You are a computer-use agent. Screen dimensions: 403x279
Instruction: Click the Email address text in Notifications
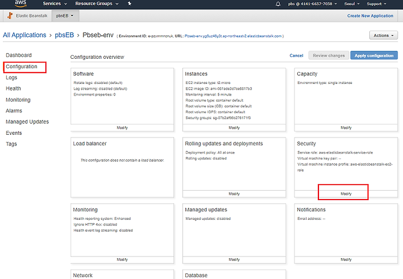click(x=311, y=219)
